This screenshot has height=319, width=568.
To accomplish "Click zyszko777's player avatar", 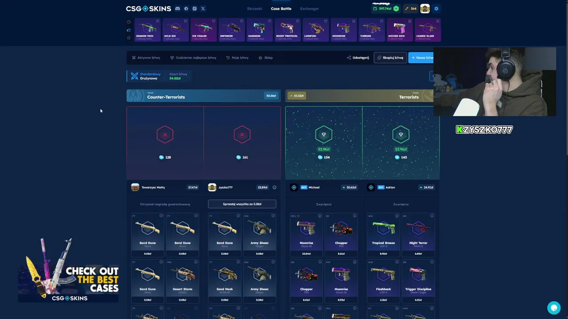I will pyautogui.click(x=212, y=187).
